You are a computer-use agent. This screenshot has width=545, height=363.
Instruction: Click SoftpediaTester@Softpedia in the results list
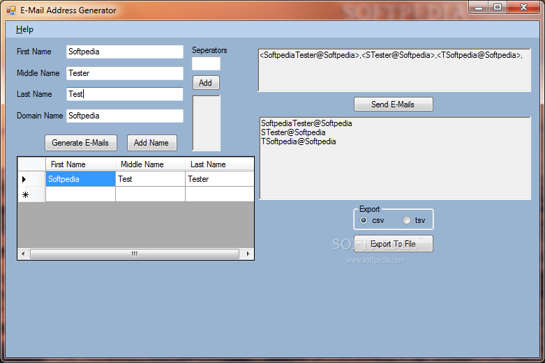(x=306, y=123)
